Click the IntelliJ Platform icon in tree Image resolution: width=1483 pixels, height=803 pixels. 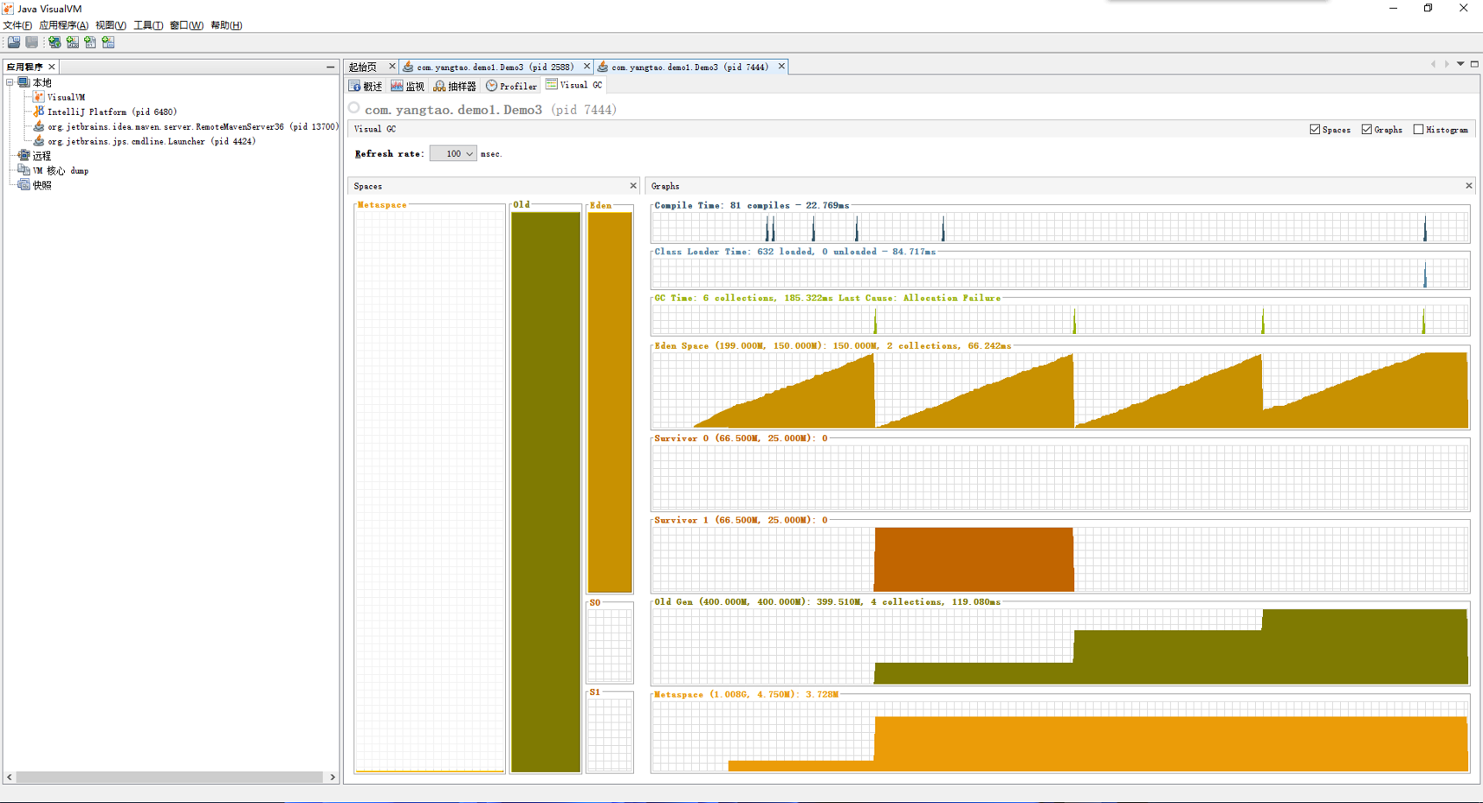[x=39, y=112]
